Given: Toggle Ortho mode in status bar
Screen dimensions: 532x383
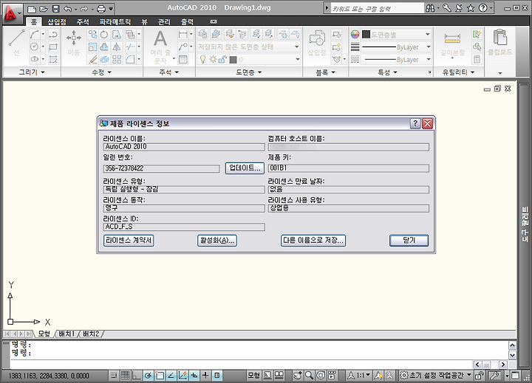Looking at the screenshot, I should tap(137, 376).
